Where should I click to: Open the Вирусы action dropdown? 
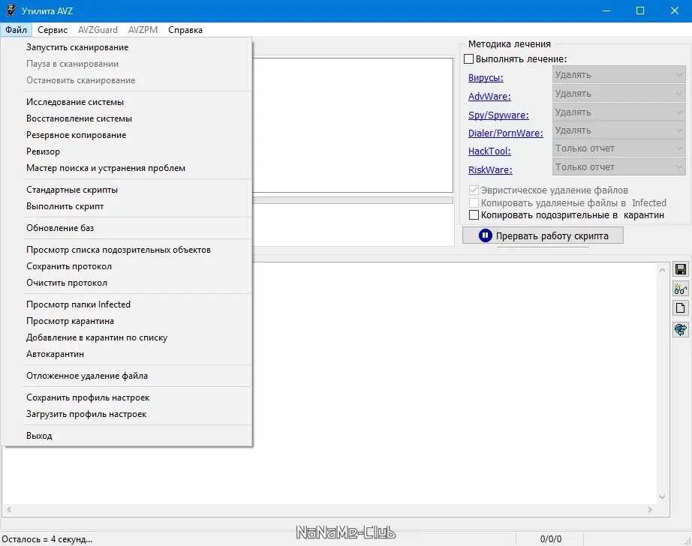[618, 74]
